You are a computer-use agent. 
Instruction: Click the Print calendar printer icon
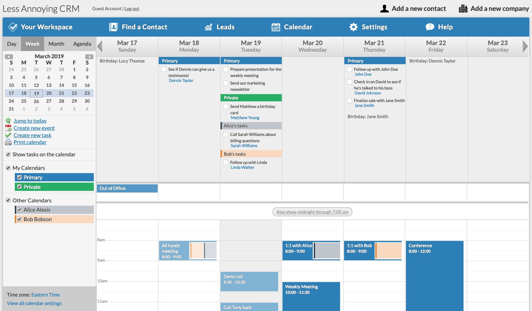(8, 142)
